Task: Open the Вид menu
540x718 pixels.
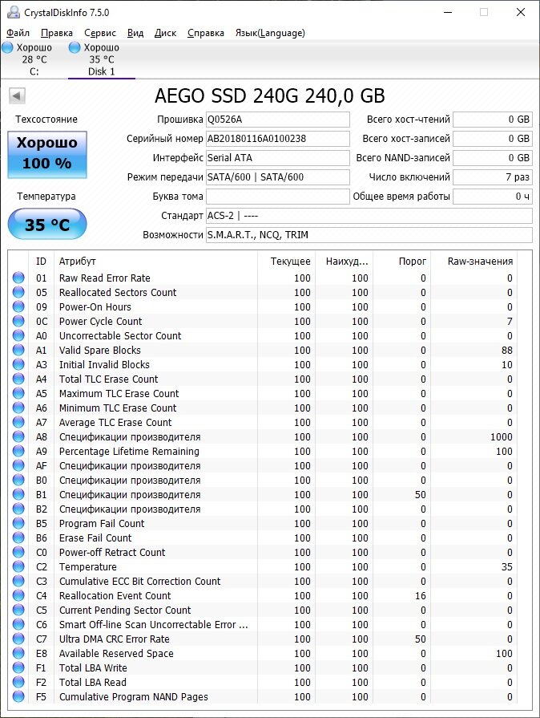Action: pyautogui.click(x=135, y=33)
